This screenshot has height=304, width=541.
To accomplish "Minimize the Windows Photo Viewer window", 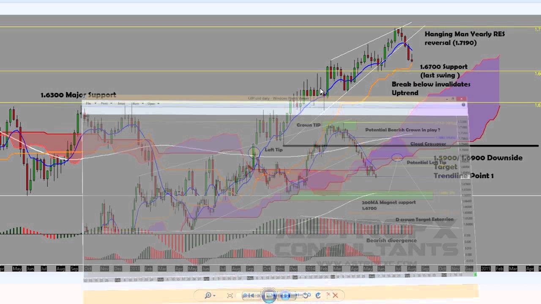I will 447,99.
